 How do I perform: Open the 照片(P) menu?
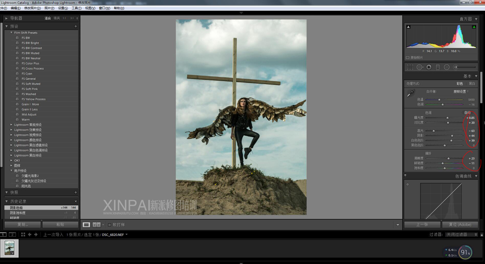pos(49,8)
